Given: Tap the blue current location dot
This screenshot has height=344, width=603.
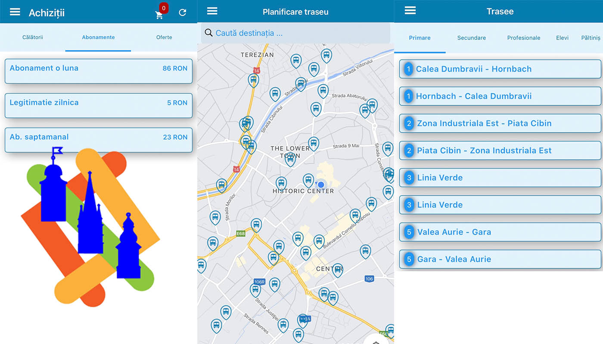Looking at the screenshot, I should (x=321, y=185).
